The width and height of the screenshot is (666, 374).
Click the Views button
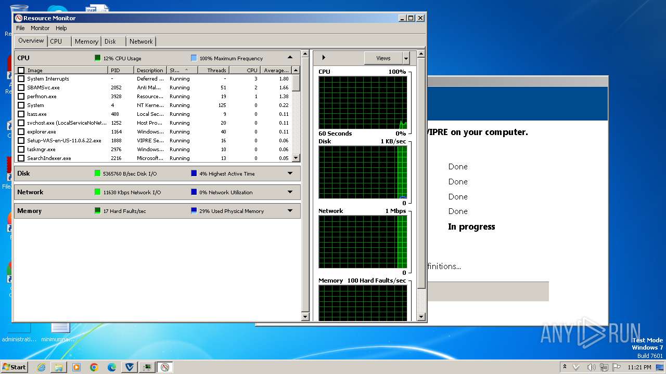pyautogui.click(x=383, y=58)
